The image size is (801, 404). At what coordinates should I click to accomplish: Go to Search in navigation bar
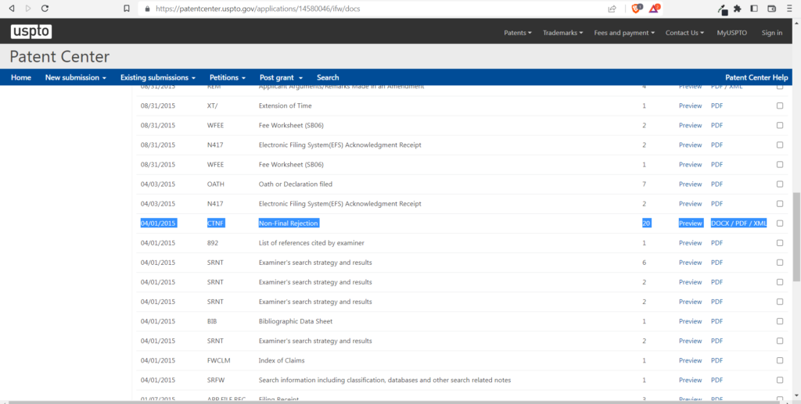[x=328, y=77]
